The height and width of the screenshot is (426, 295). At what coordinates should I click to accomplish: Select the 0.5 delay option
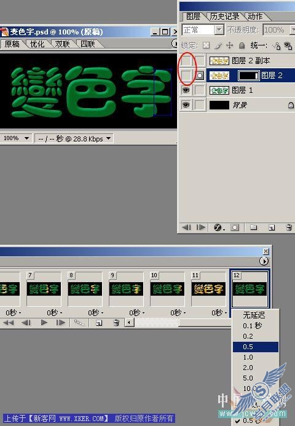click(x=256, y=347)
